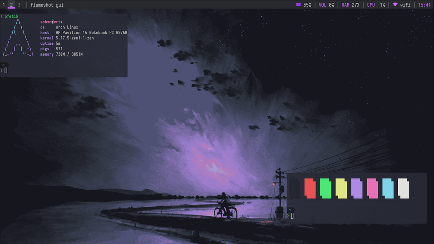Viewport: 434px width, 244px height.
Task: Click the 55% disk usage value
Action: 307,5
